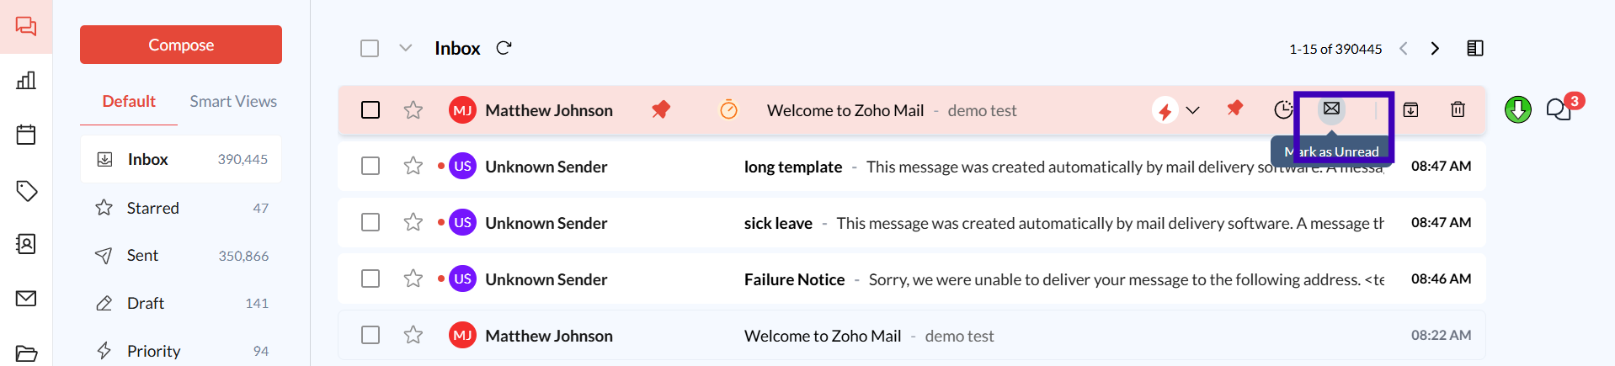Refresh the Inbox list
Screen dimensions: 1615x366
pos(504,48)
